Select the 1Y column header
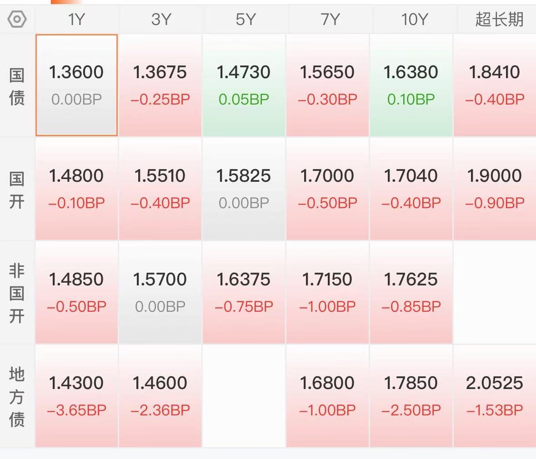The width and height of the screenshot is (536, 459). click(x=76, y=19)
